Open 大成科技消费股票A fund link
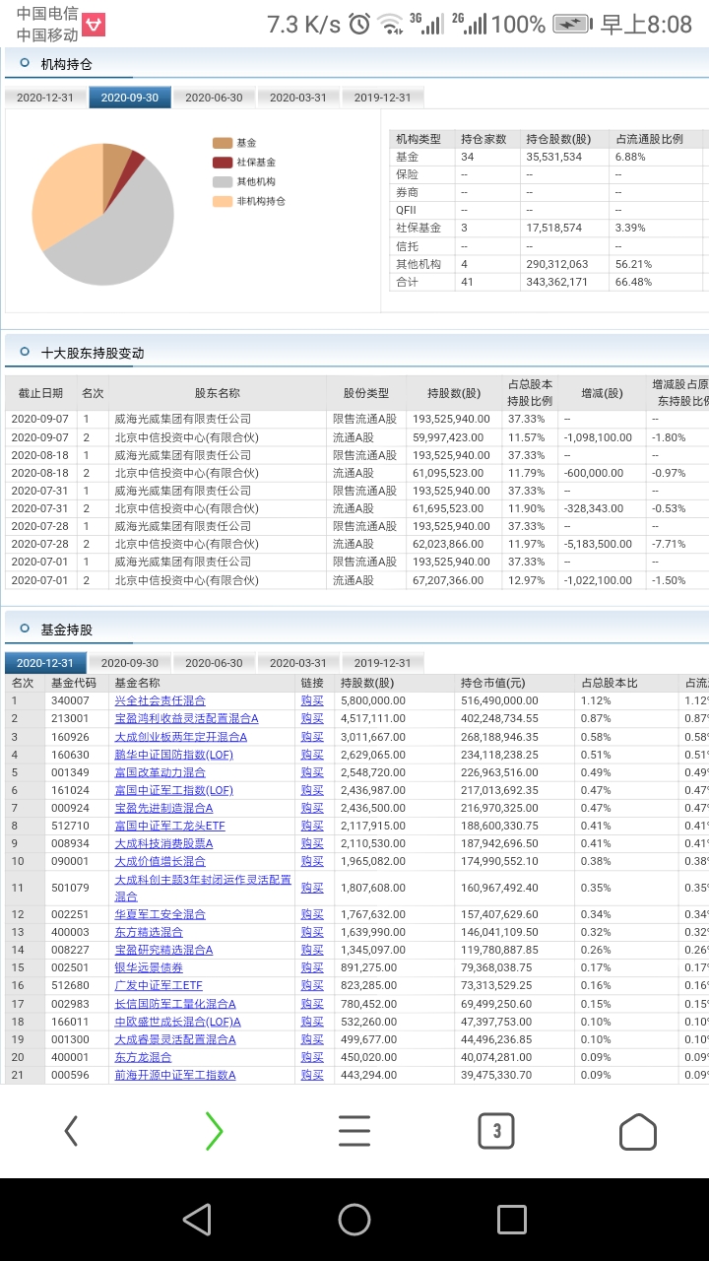Viewport: 709px width, 1261px height. 163,843
